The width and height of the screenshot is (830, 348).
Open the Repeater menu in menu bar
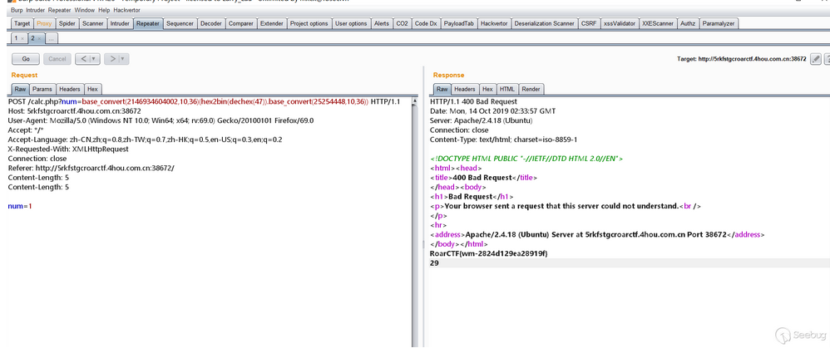pos(60,10)
